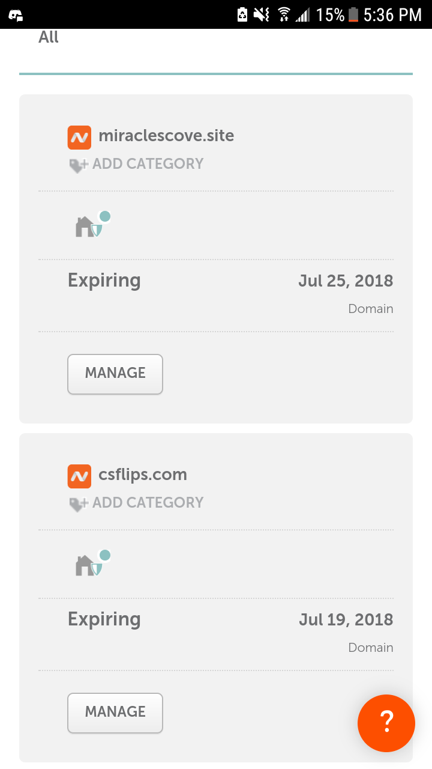Open the miraclescove.site domain name

tap(166, 136)
